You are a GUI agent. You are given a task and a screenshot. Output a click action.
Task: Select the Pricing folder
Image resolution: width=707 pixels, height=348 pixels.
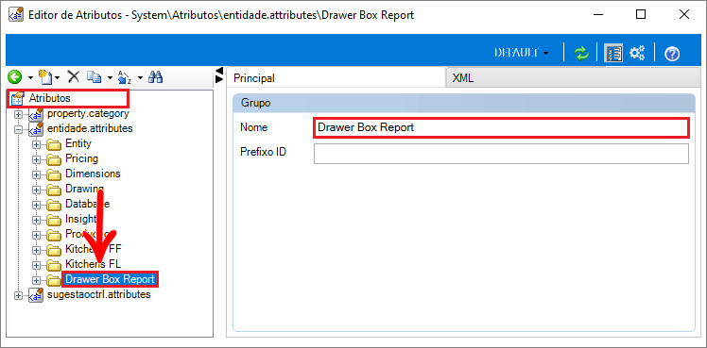click(x=81, y=158)
